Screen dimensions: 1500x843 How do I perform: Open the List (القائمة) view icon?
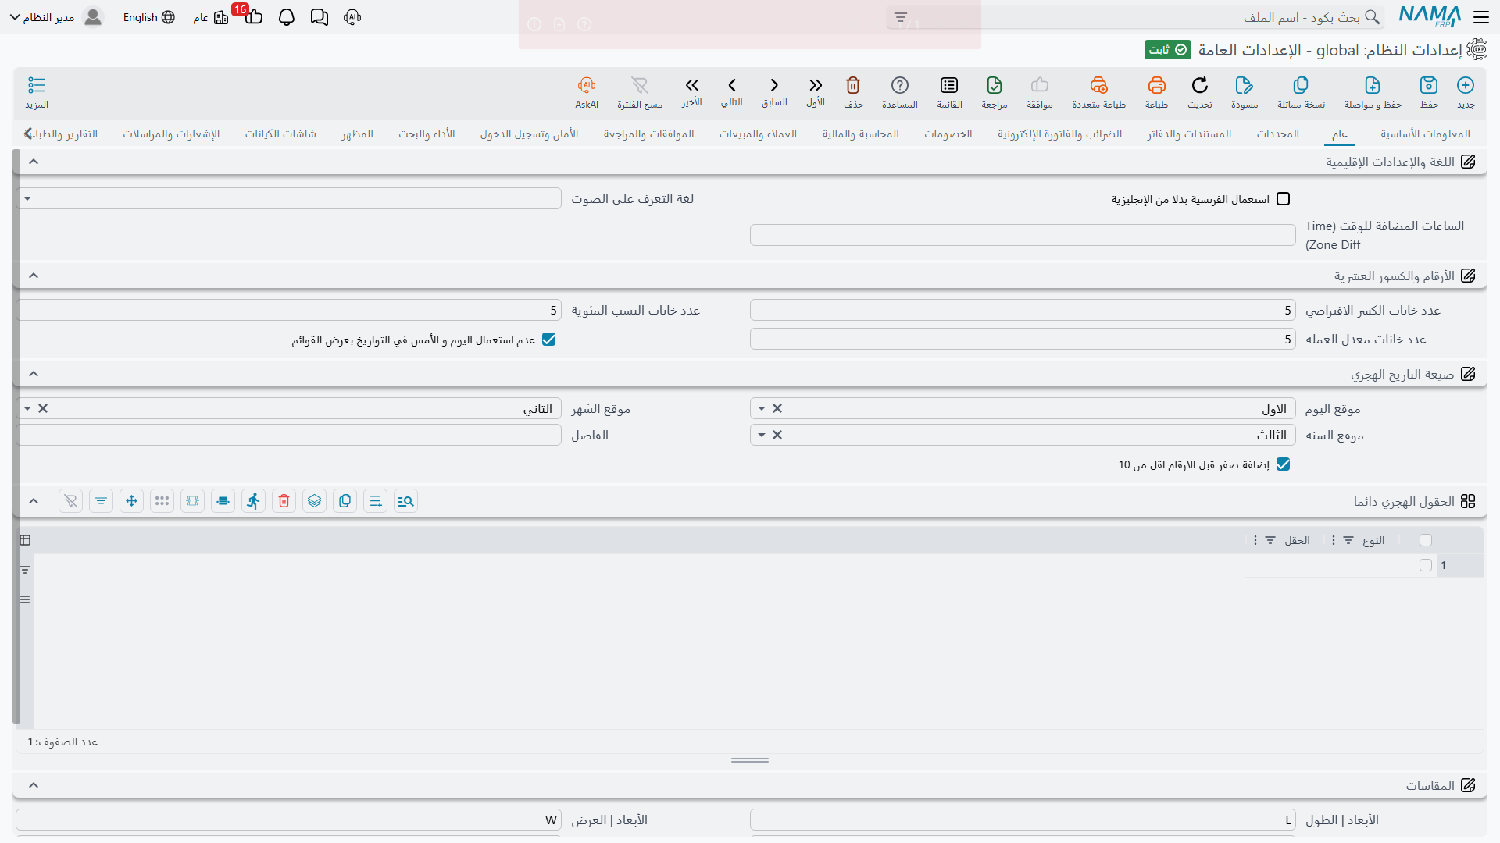949,85
